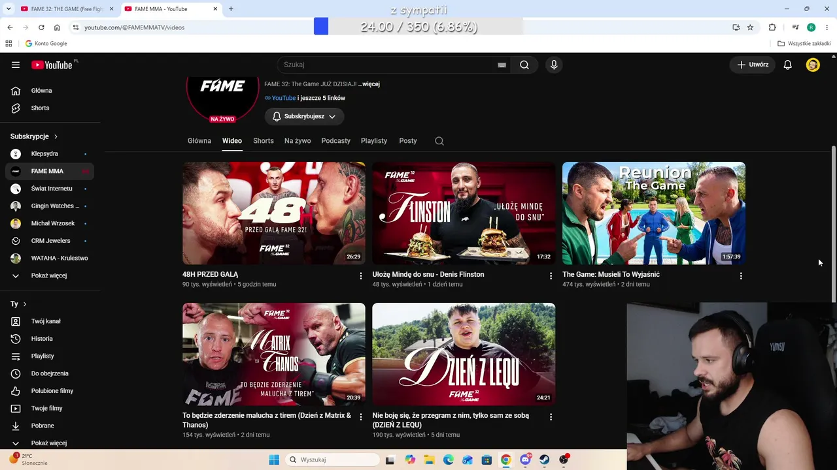837x470 pixels.
Task: Go to the YouTube logo home link
Action: coord(52,65)
